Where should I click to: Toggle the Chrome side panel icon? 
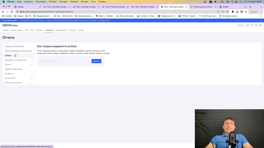click(241, 12)
